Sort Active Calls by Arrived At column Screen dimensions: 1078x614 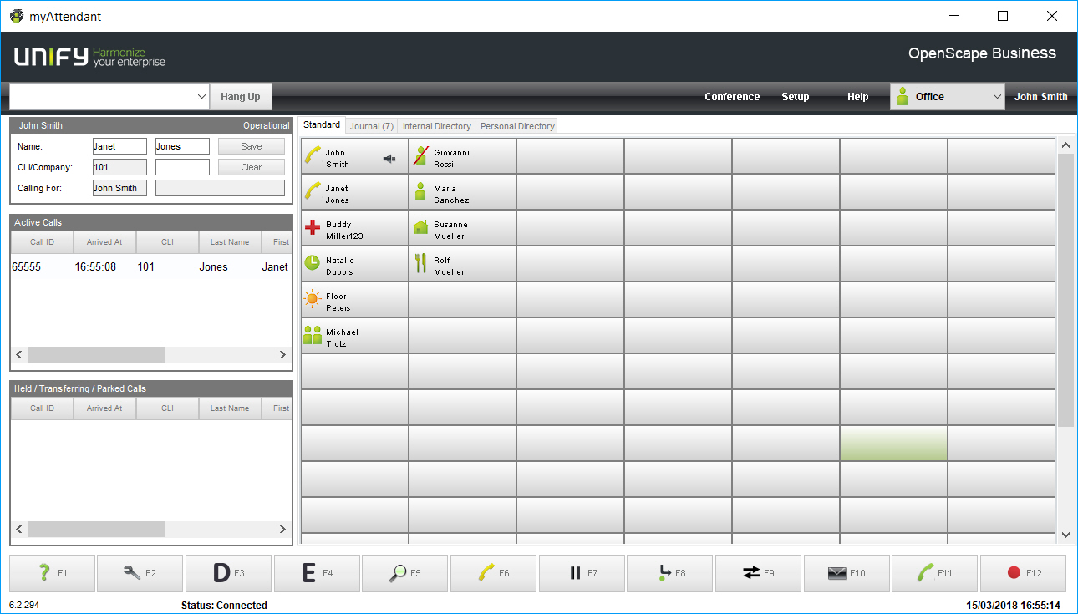(104, 242)
